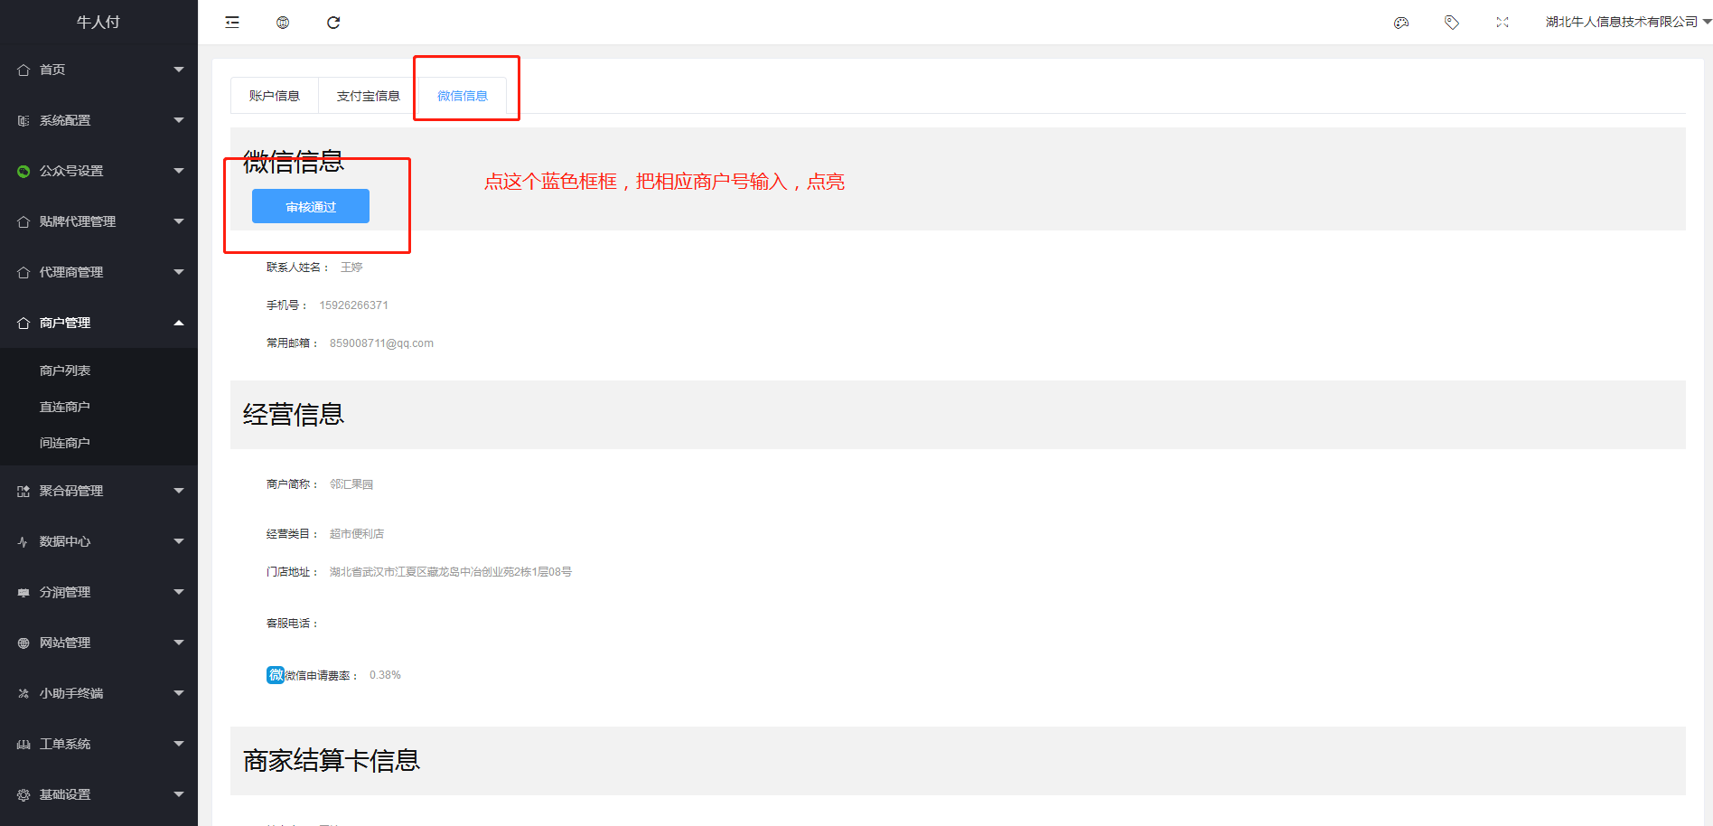Image resolution: width=1713 pixels, height=826 pixels.
Task: Open website globe icon in top bar
Action: [283, 23]
